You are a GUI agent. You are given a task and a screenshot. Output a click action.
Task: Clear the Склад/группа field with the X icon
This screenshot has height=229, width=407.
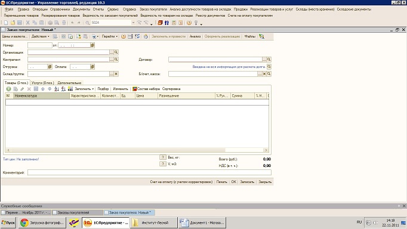pyautogui.click(x=116, y=74)
